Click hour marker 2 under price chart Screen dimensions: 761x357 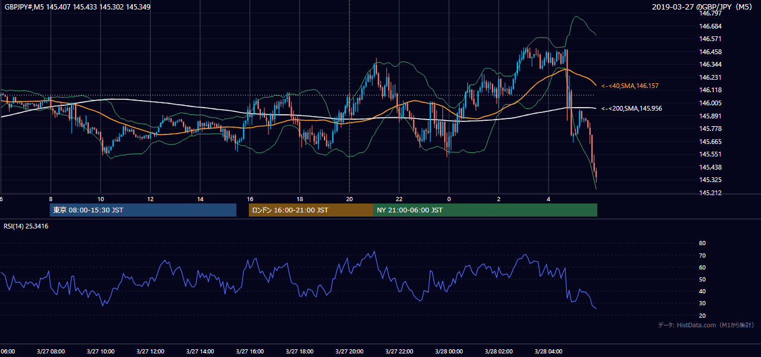(x=499, y=199)
